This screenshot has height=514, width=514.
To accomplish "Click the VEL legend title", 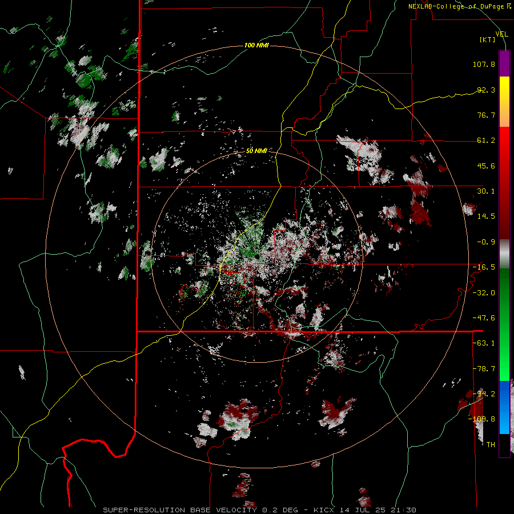I will tap(501, 34).
